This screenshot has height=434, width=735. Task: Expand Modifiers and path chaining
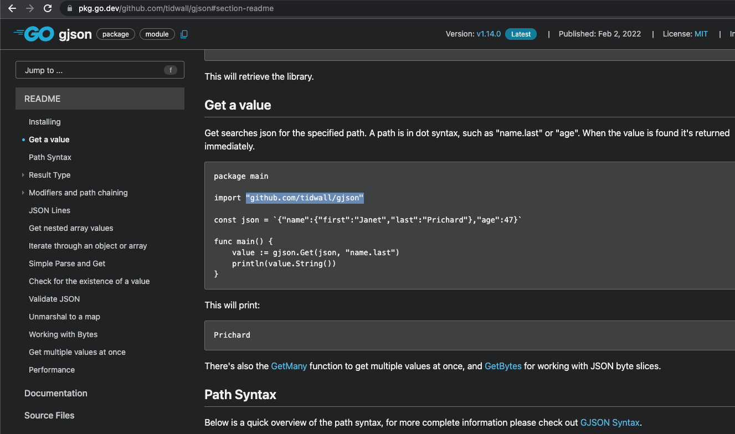pos(23,193)
